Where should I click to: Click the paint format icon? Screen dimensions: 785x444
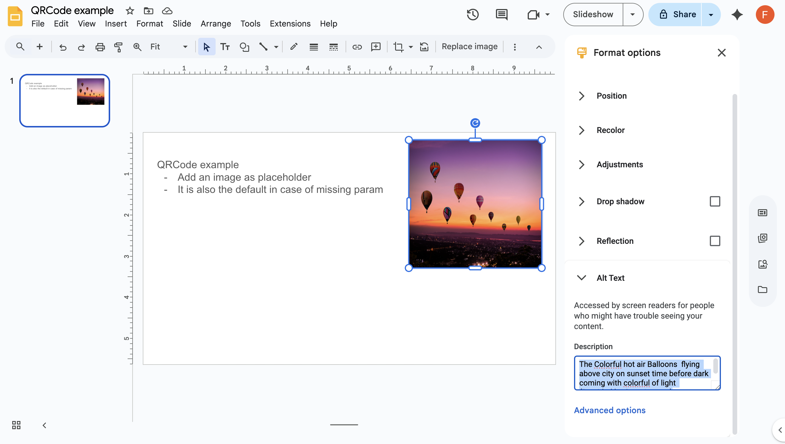click(x=118, y=47)
